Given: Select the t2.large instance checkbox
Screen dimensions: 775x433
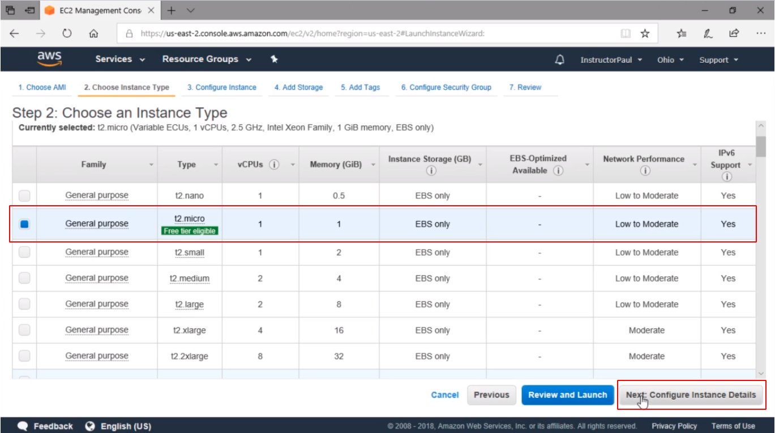Looking at the screenshot, I should 24,304.
